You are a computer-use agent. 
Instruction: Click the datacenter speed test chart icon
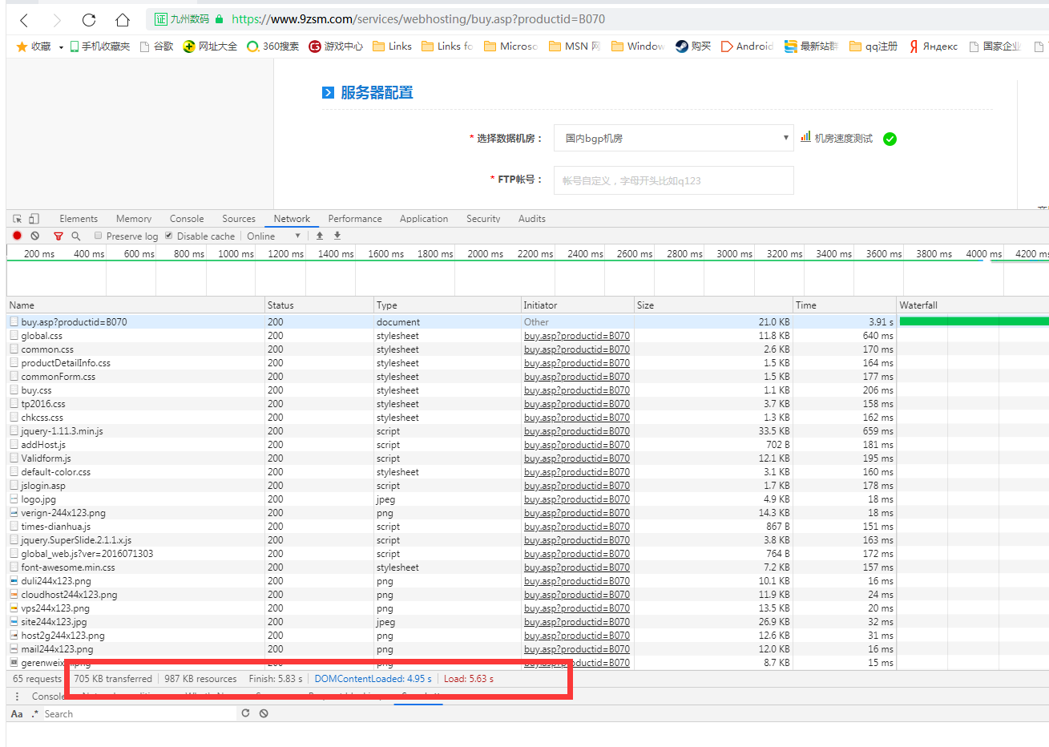[x=805, y=138]
